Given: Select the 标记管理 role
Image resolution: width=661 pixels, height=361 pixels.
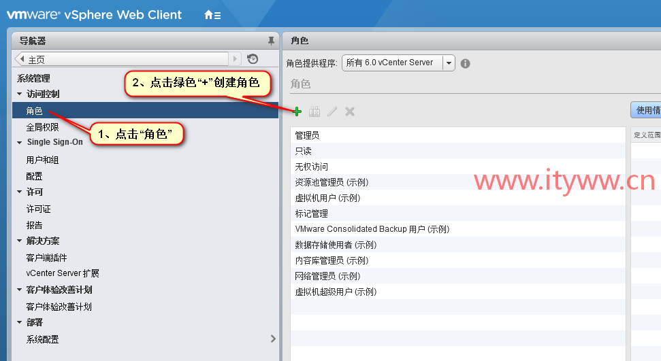Looking at the screenshot, I should click(458, 213).
